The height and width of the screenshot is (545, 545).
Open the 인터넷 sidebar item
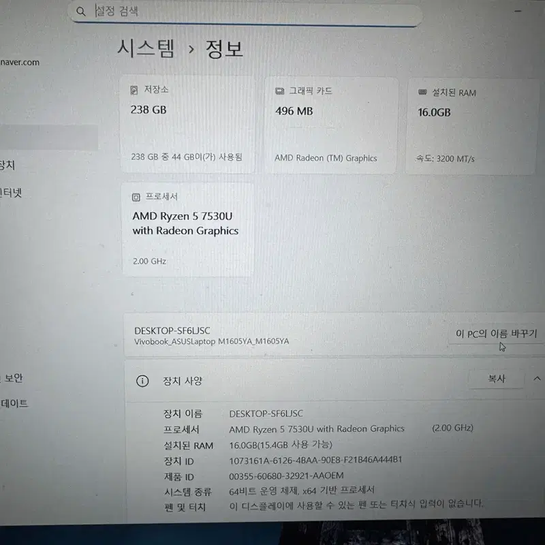pyautogui.click(x=11, y=193)
